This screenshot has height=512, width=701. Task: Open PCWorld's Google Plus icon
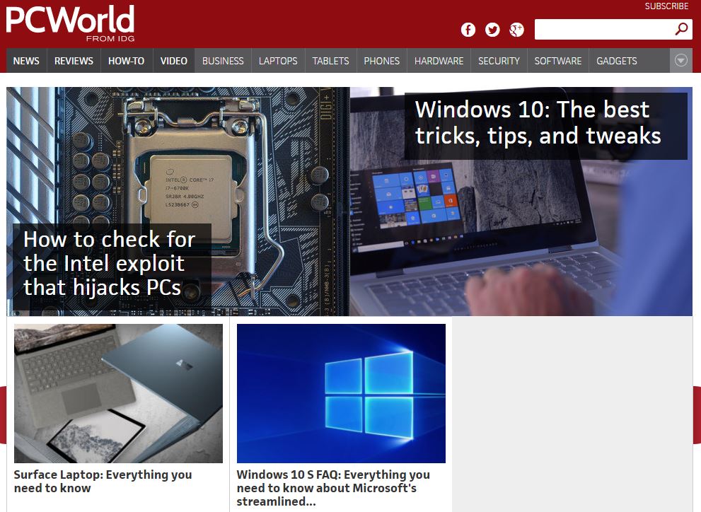pos(516,30)
